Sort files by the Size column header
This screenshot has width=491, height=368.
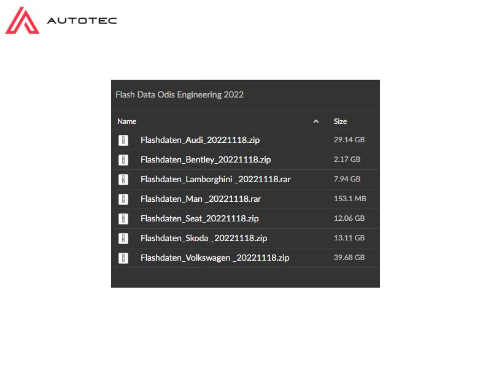(x=340, y=121)
